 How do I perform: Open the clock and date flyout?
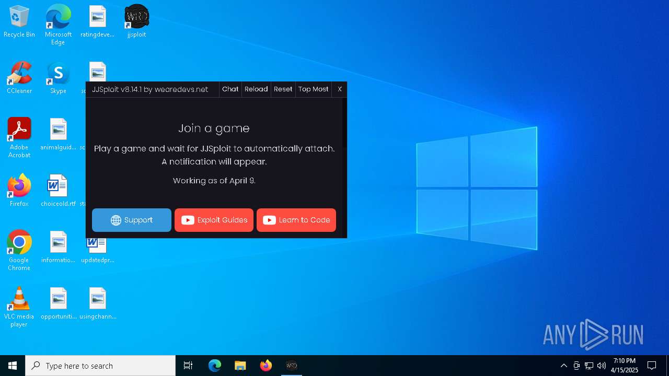tap(625, 366)
